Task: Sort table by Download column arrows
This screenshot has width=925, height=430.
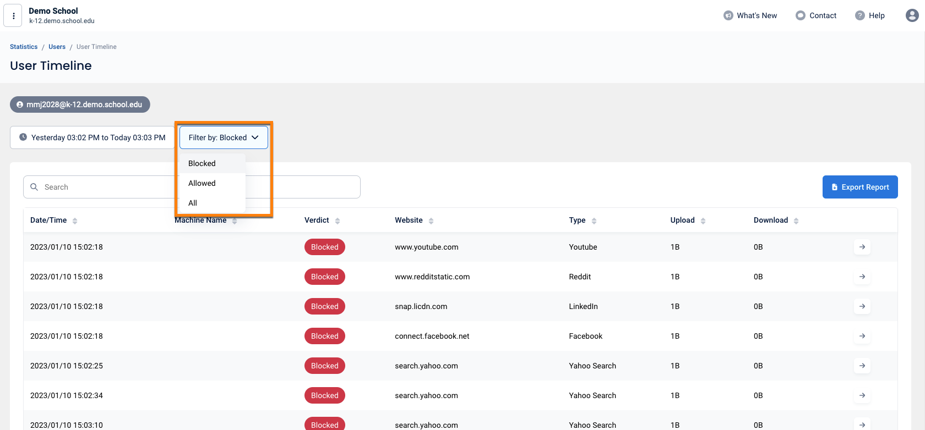Action: pos(796,220)
